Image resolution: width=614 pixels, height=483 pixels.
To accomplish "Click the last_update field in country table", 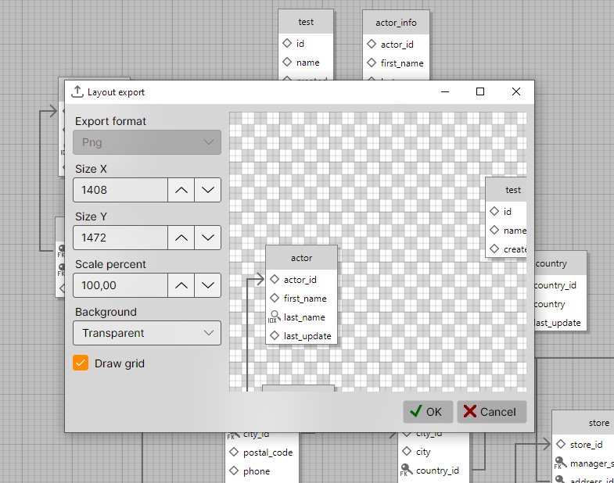I will pyautogui.click(x=558, y=323).
